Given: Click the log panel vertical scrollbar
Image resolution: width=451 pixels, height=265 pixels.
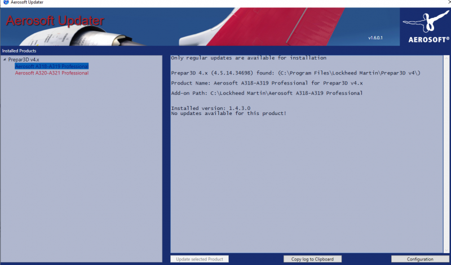Looking at the screenshot, I should click(446, 154).
